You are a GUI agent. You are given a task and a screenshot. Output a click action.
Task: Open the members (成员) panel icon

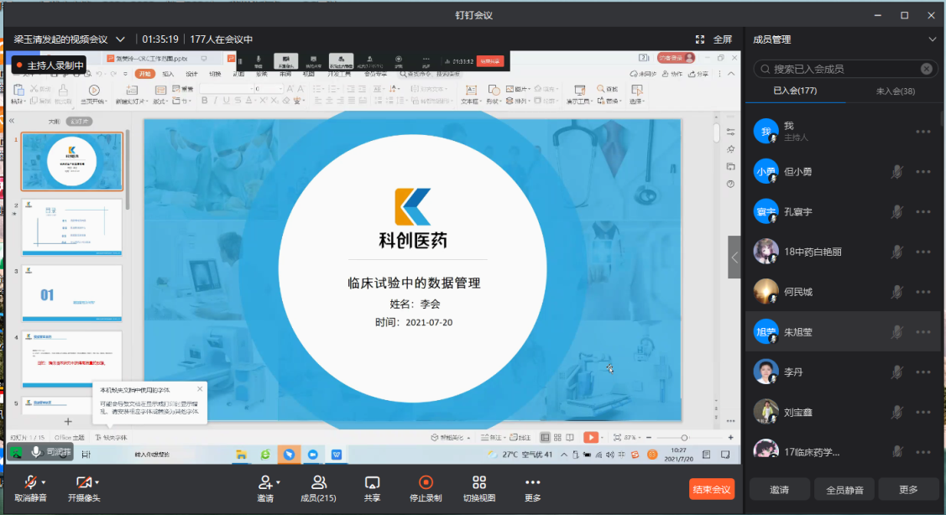[318, 482]
